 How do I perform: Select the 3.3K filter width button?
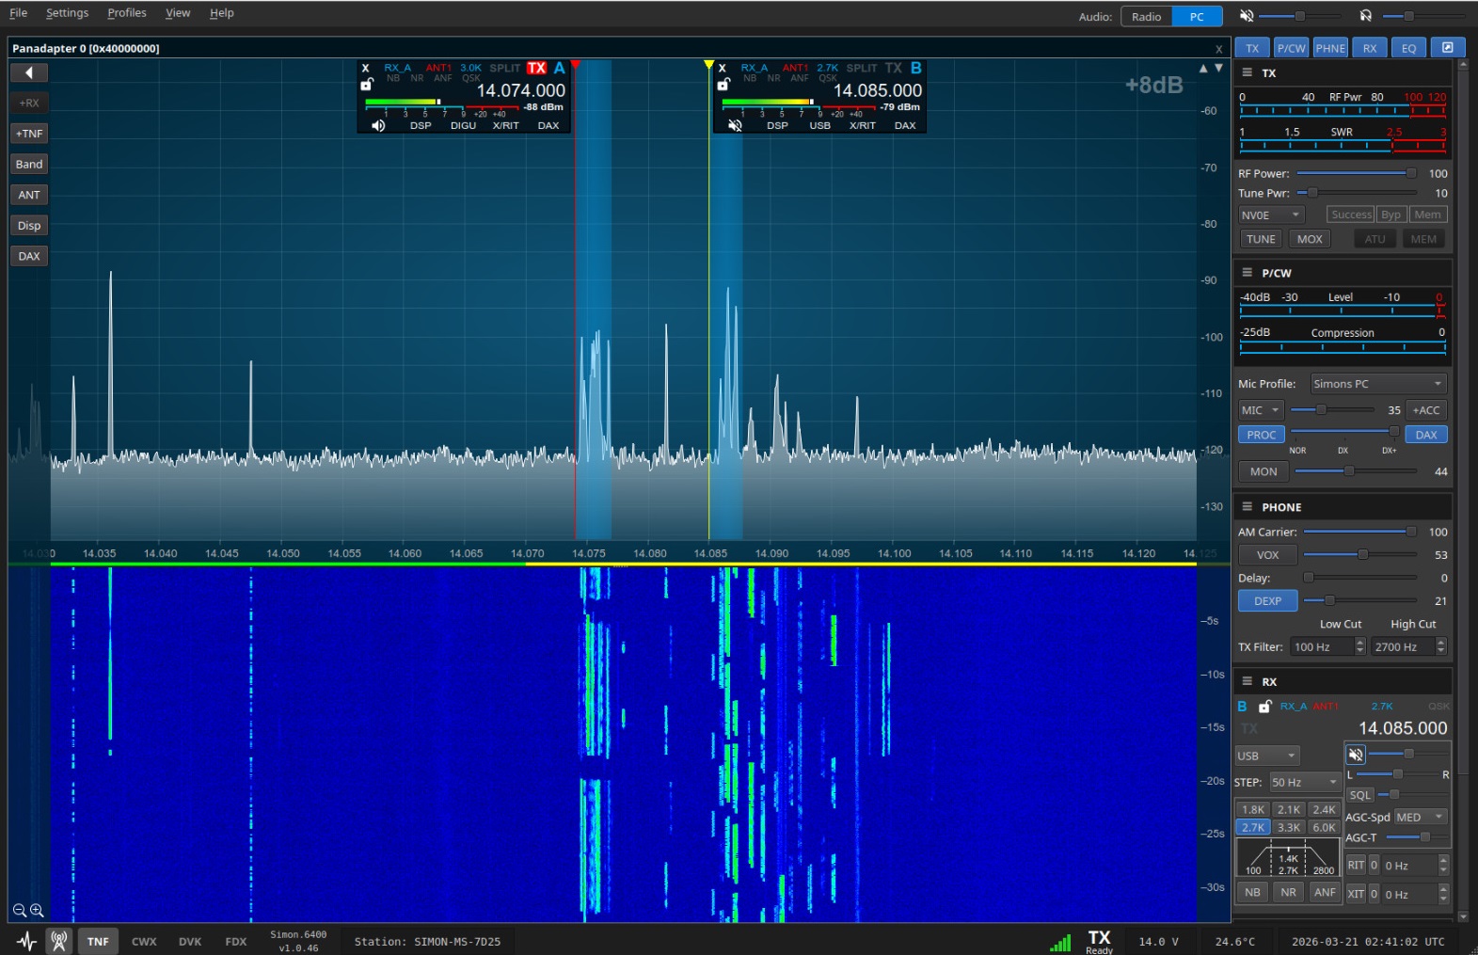[1288, 828]
